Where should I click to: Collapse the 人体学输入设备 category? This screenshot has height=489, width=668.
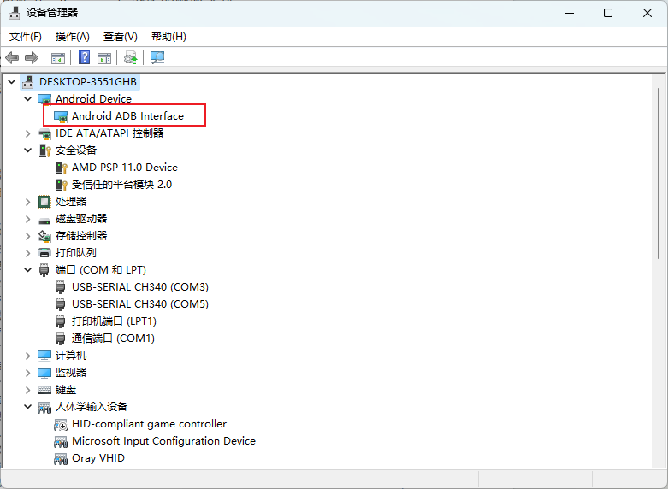(x=28, y=407)
